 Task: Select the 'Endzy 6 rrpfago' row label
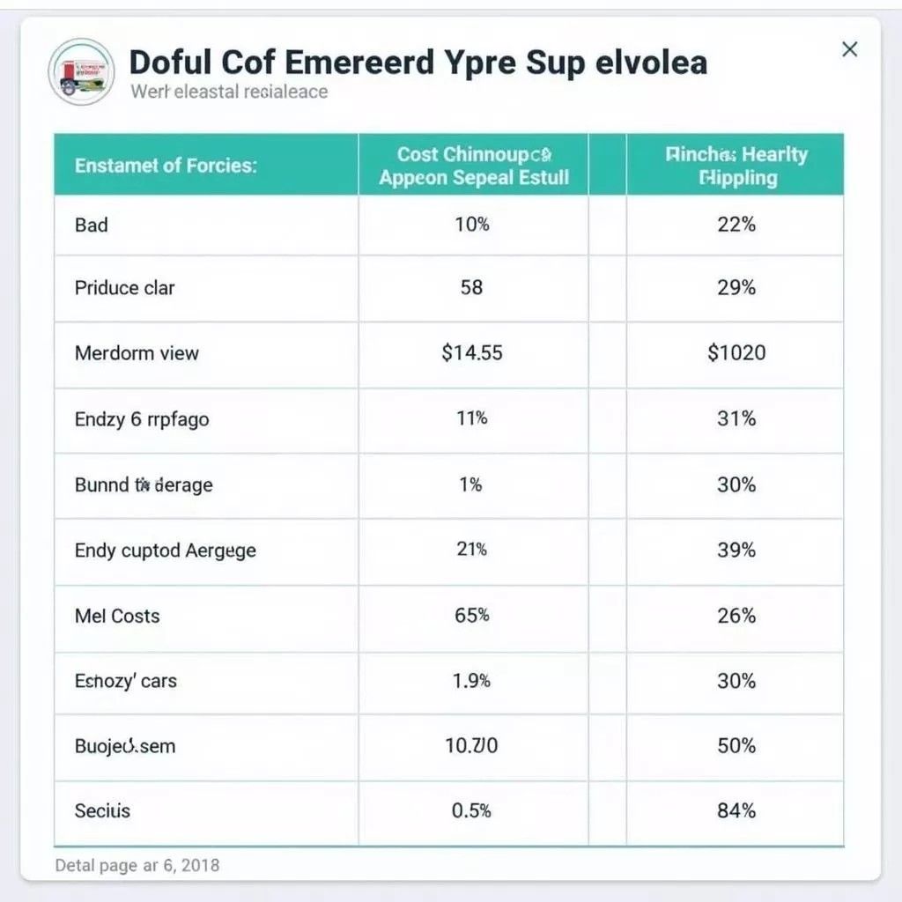[x=142, y=419]
